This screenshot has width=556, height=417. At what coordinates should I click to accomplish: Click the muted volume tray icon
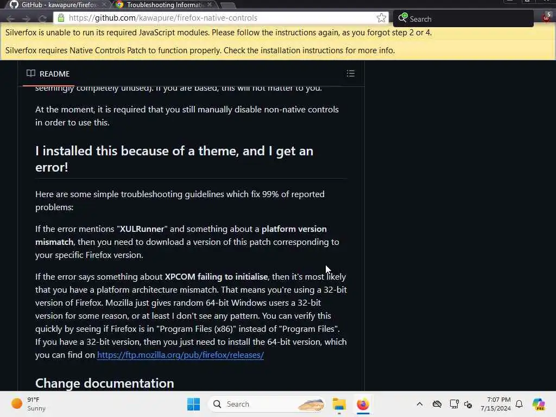(x=468, y=404)
